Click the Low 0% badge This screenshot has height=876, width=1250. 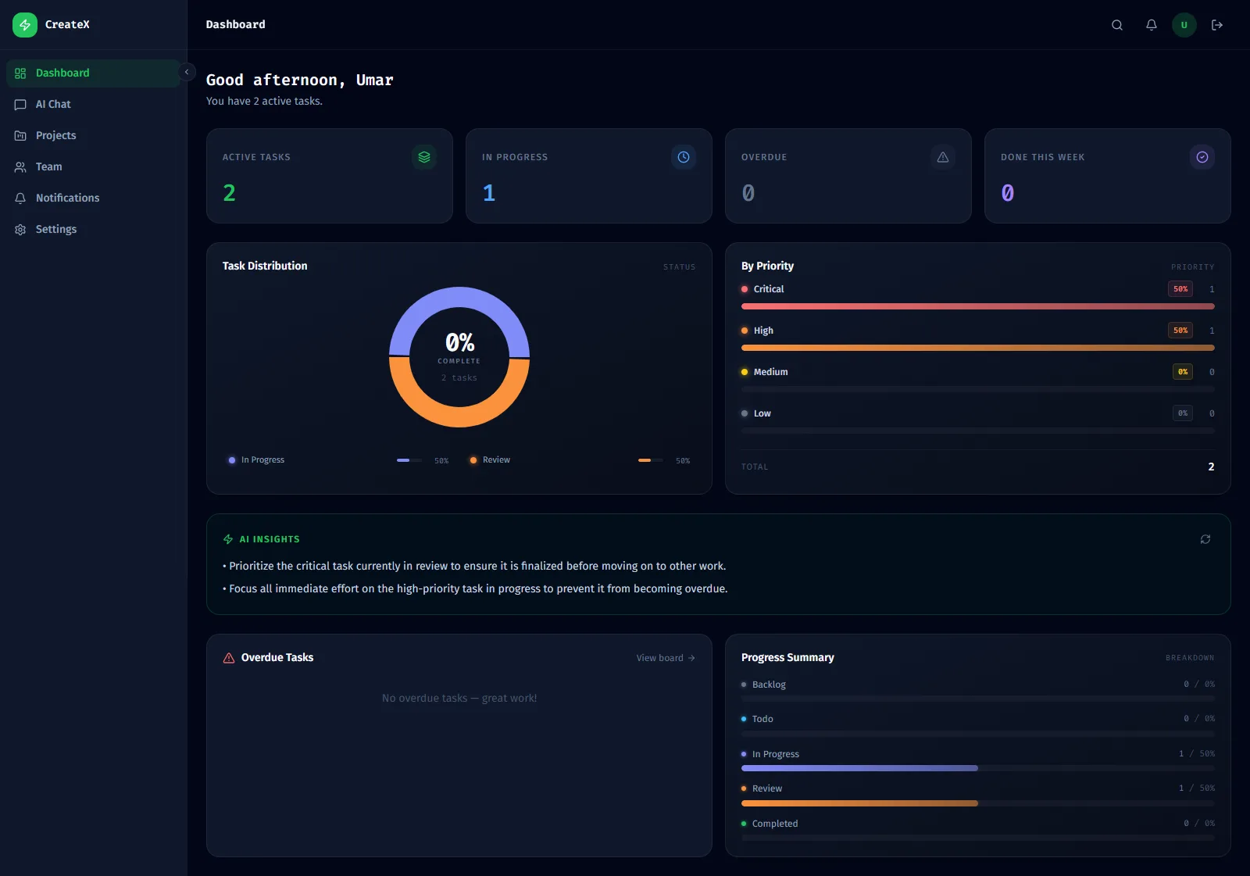pos(1183,413)
